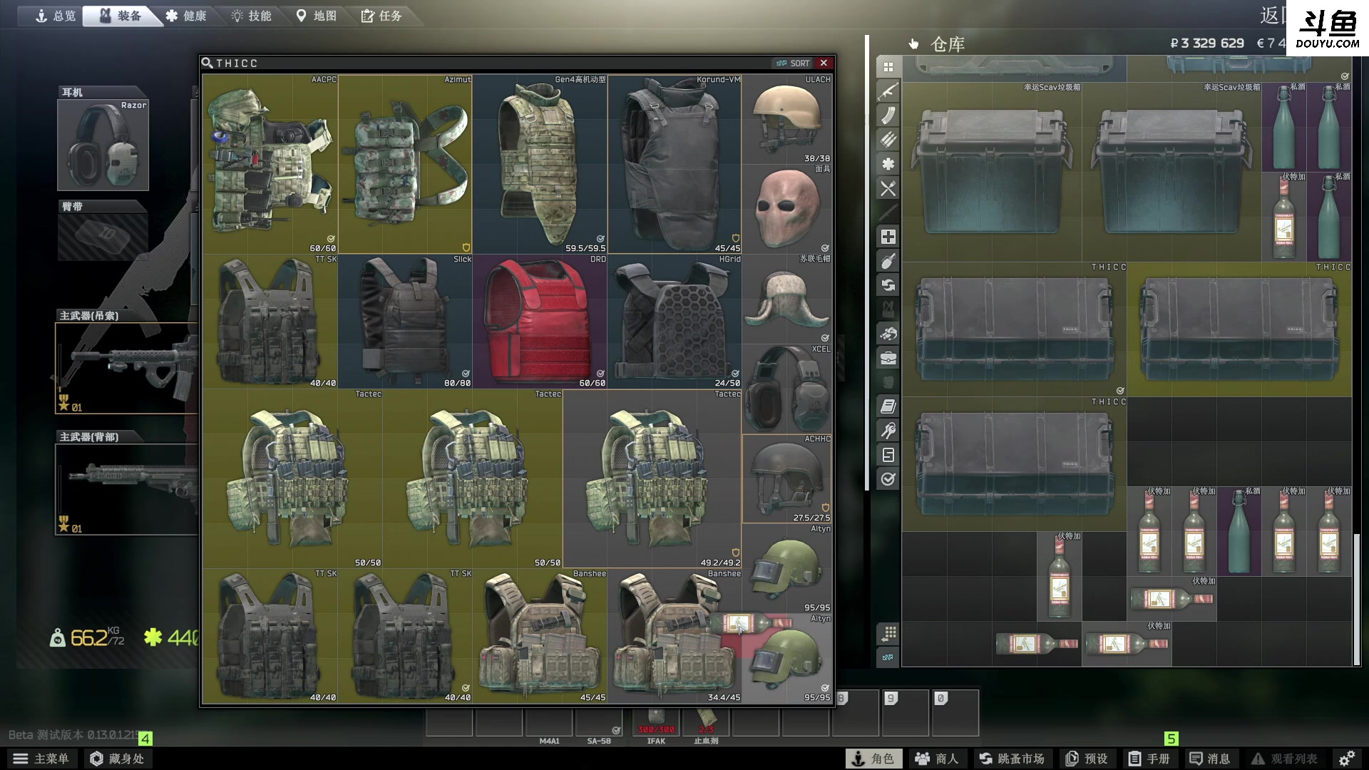This screenshot has height=770, width=1369.
Task: Switch to the 健康 health tab
Action: click(x=187, y=16)
